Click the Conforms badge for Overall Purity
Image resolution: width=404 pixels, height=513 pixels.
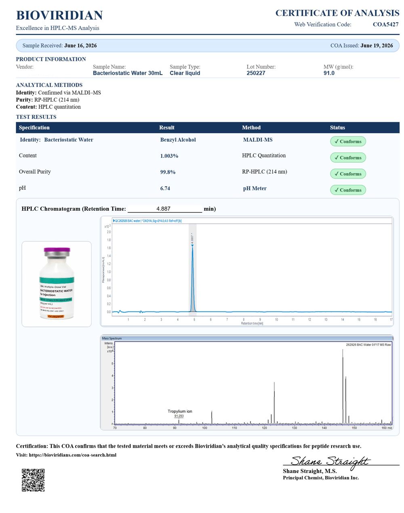tap(348, 174)
